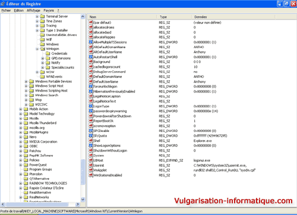The width and height of the screenshot is (297, 215).
Task: Click the SfcQuota DWORD icon
Action: [x=91, y=136]
